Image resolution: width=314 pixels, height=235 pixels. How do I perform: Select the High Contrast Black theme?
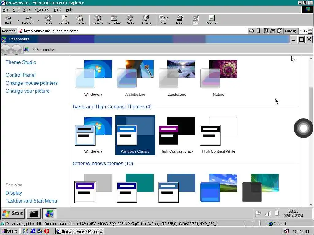point(177,135)
